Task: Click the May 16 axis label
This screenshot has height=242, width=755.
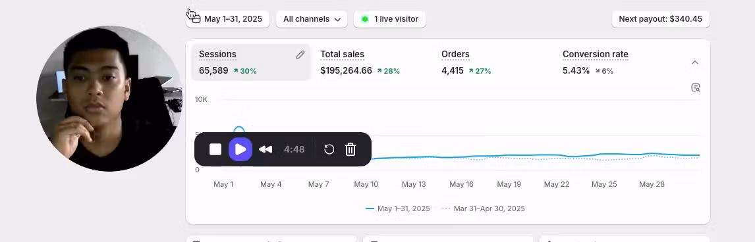Action: [461, 184]
